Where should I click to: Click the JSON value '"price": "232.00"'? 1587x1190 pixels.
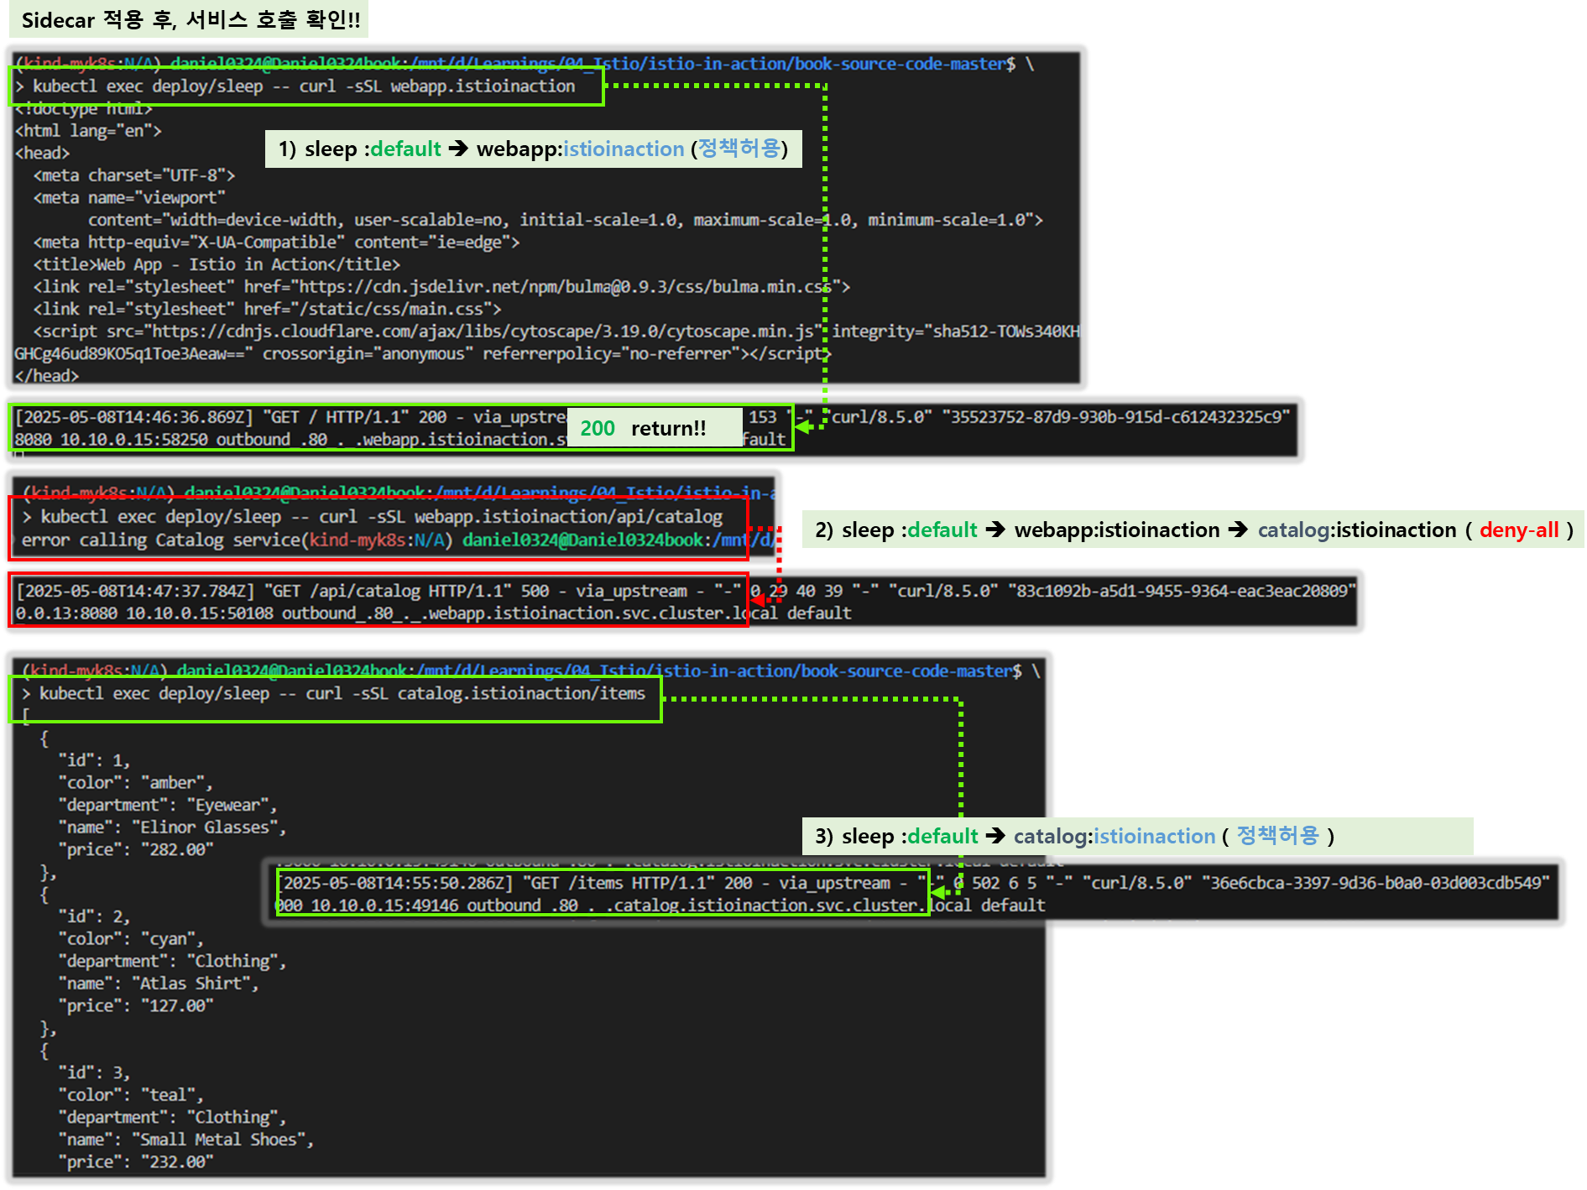coord(136,1162)
